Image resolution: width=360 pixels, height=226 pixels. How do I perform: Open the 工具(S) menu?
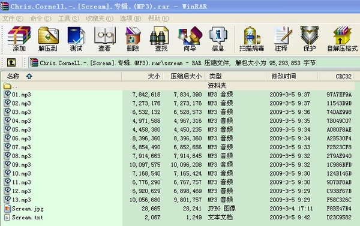pyautogui.click(x=68, y=19)
